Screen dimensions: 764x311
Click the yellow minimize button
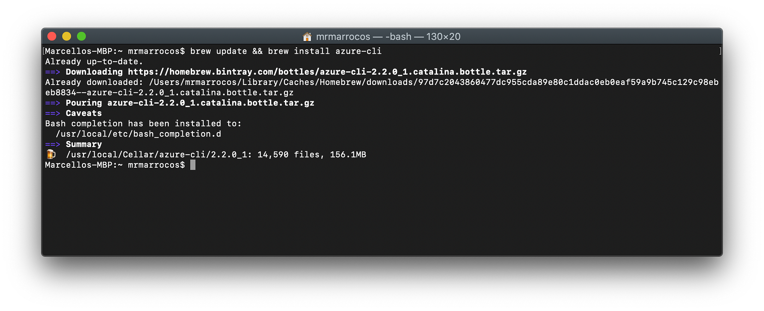coord(67,36)
